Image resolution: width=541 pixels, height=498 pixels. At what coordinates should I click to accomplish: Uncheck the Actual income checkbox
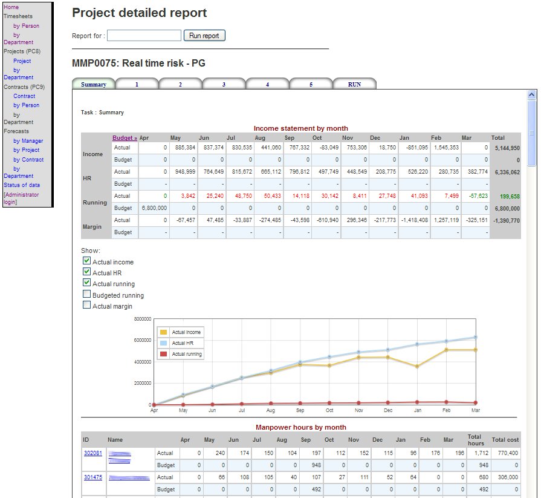click(86, 261)
